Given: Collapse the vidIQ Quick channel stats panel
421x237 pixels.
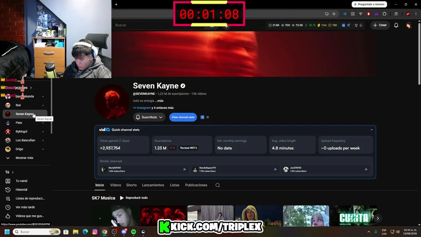Looking at the screenshot, I should click(x=372, y=130).
